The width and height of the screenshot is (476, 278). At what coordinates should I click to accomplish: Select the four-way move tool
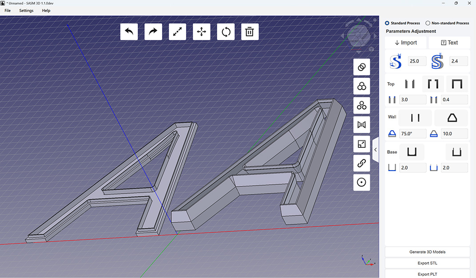coord(201,32)
